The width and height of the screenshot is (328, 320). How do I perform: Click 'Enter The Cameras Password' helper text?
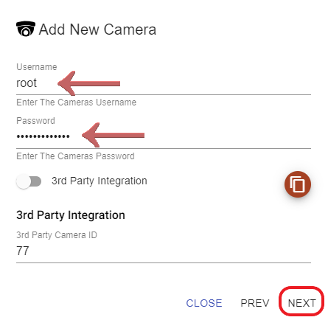(75, 156)
